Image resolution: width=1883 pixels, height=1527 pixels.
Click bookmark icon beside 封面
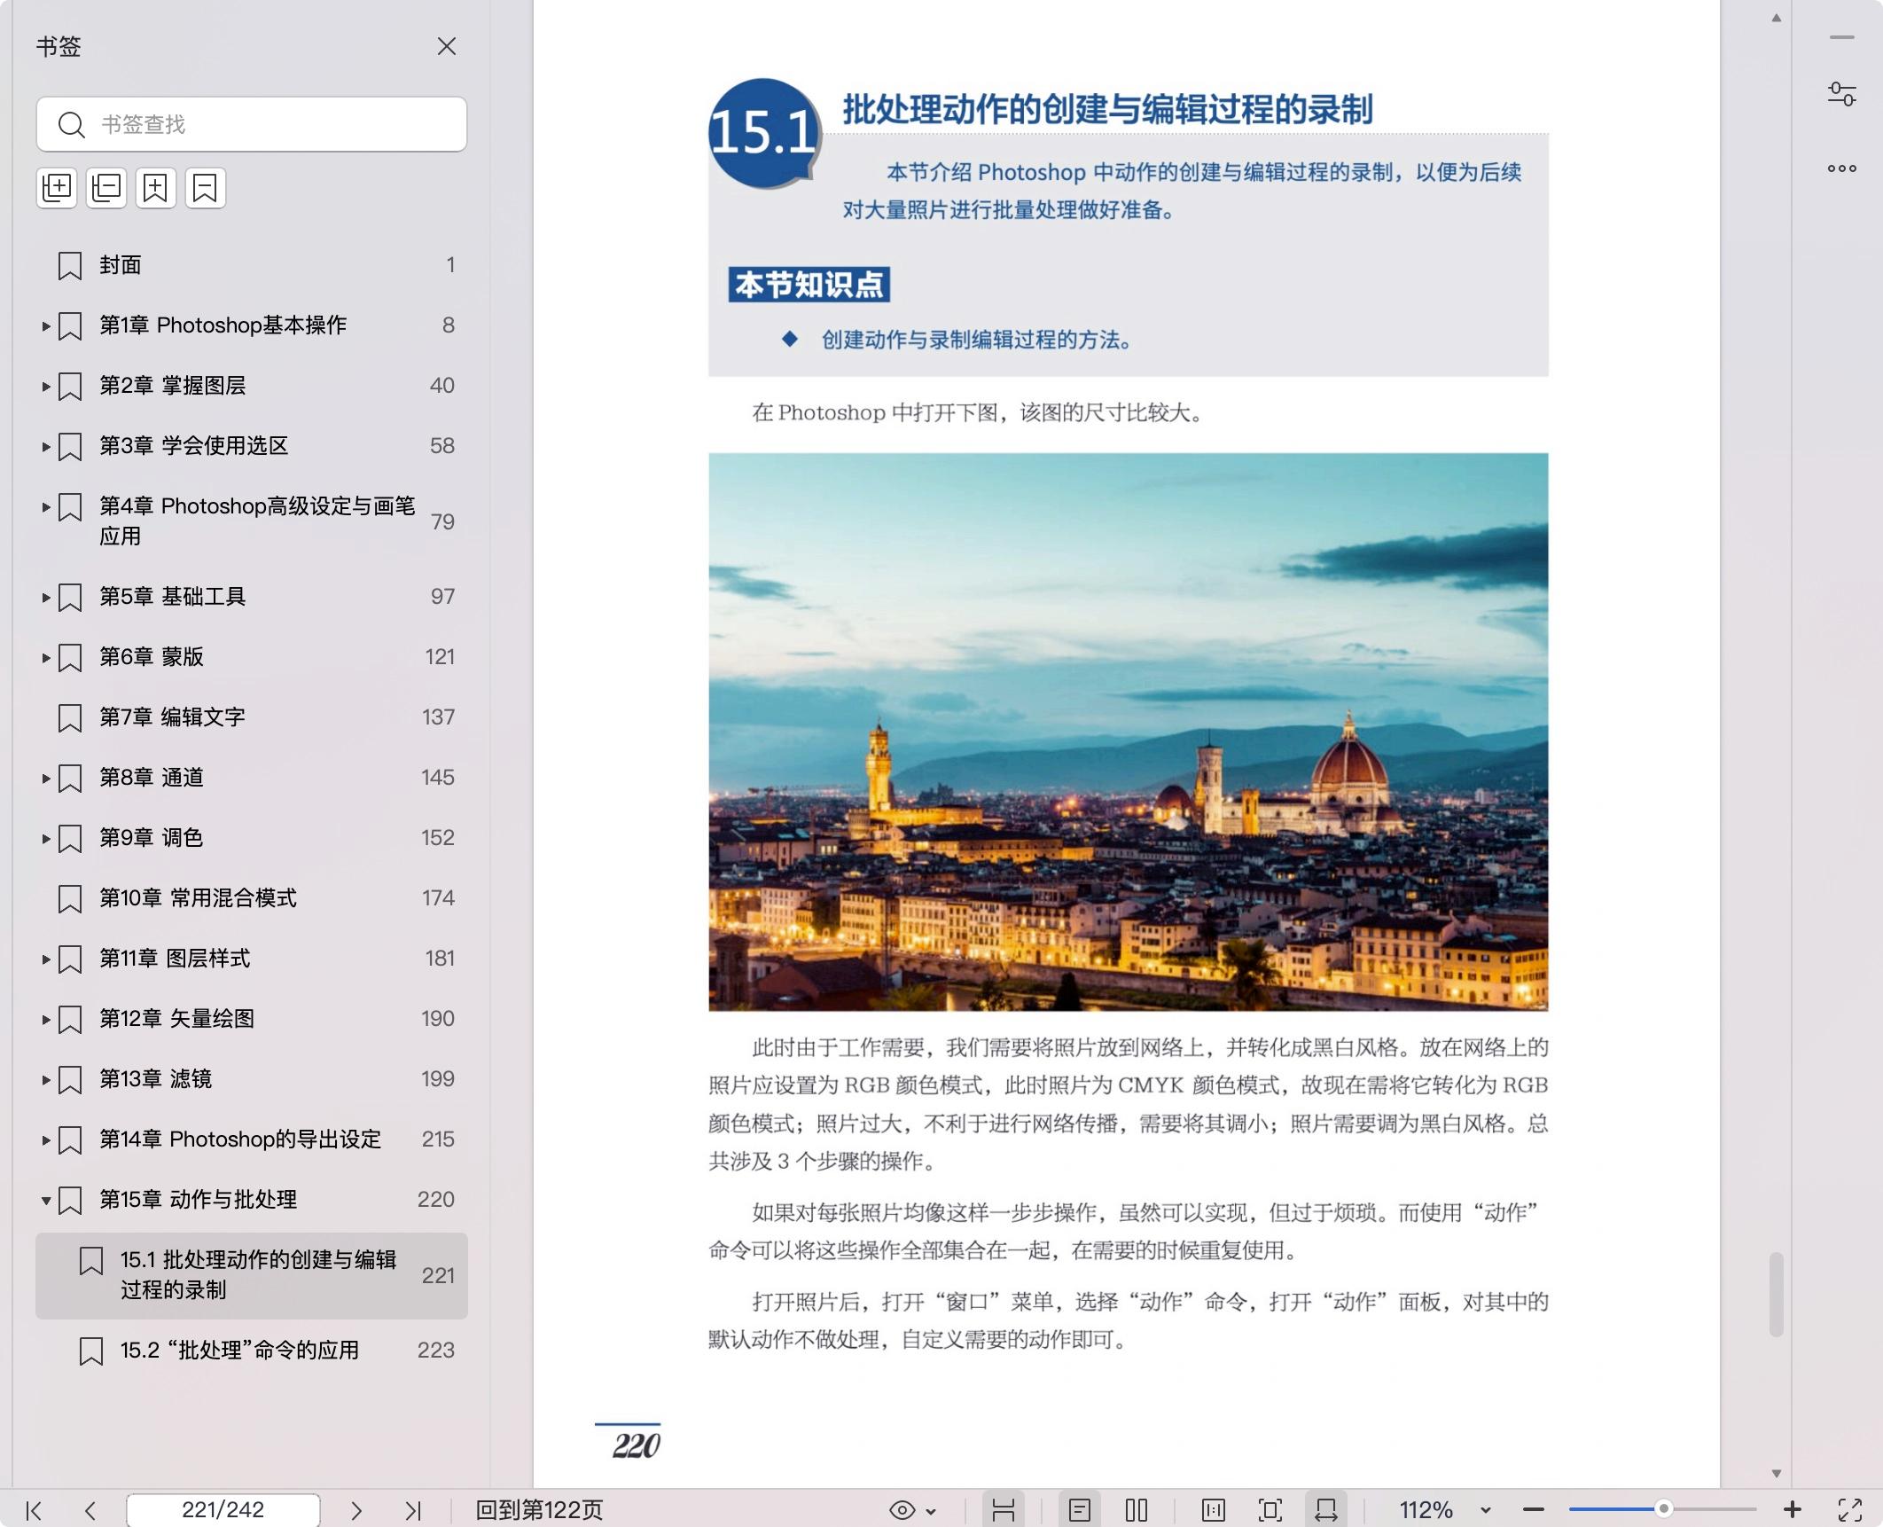[x=70, y=266]
